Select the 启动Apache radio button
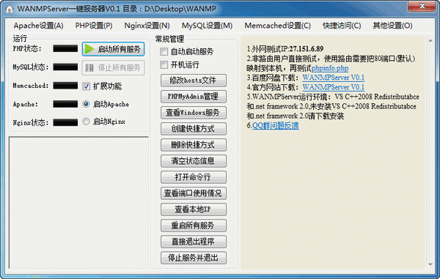440x279 pixels. tap(86, 104)
